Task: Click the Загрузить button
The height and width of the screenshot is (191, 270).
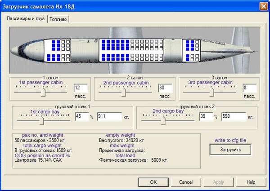Action: [230, 150]
